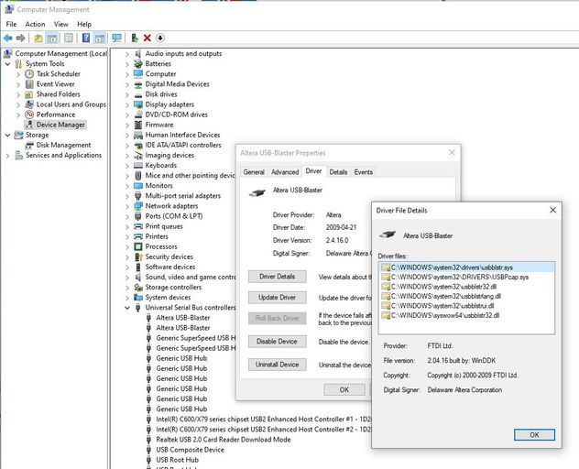579x469 pixels.
Task: Click the Scan for hardware changes monitor icon
Action: point(116,38)
